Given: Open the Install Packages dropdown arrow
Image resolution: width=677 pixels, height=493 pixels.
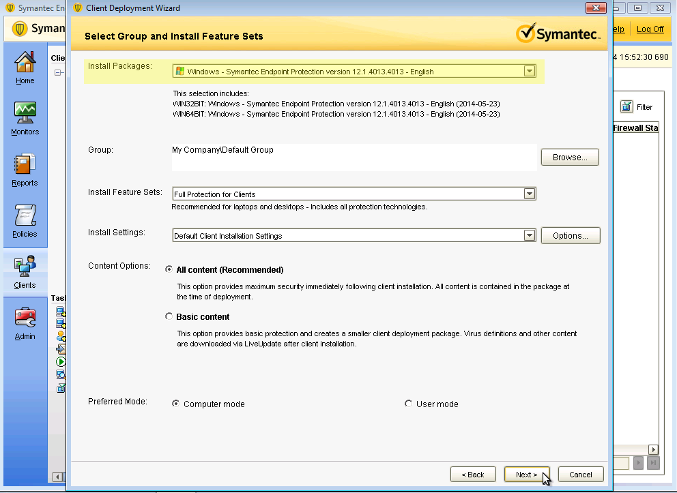Looking at the screenshot, I should (530, 71).
